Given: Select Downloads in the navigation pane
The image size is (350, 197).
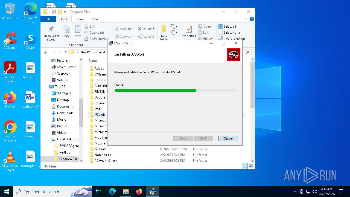Looking at the screenshot, I should point(65,113).
